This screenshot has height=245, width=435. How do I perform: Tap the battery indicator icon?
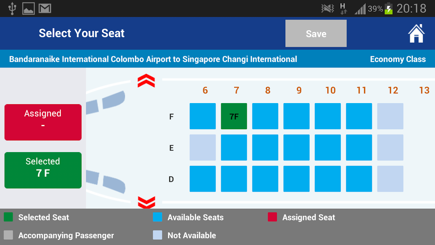tap(389, 8)
